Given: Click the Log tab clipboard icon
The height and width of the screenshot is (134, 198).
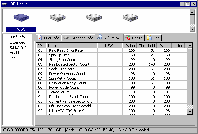Looking at the screenshot, I should tap(149, 38).
